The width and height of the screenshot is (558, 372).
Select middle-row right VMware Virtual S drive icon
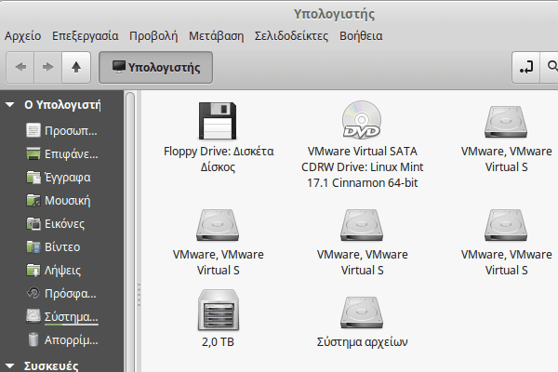coord(506,225)
